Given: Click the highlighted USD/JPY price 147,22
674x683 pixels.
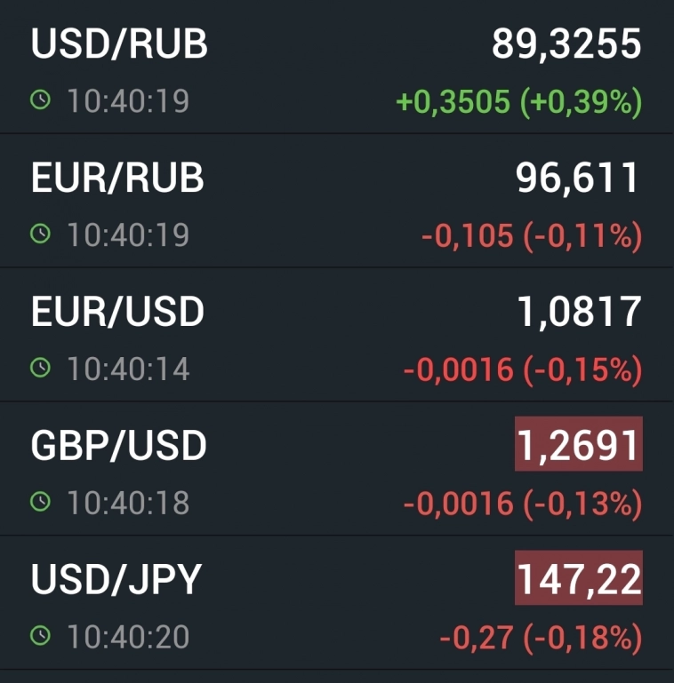Looking at the screenshot, I should point(579,578).
